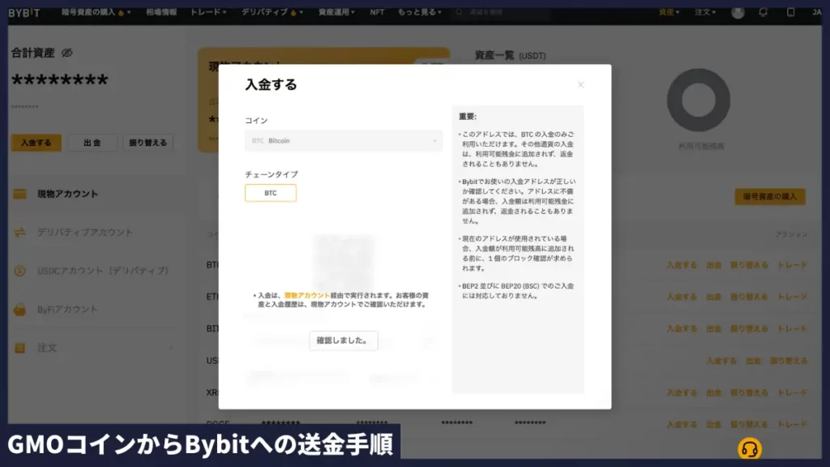Viewport: 830px width, 467px height.
Task: Open 資産運用 dropdown menu
Action: [336, 12]
